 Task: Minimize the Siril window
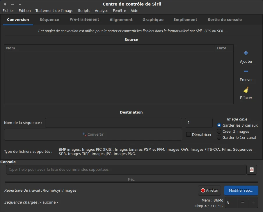[x=13, y=4]
